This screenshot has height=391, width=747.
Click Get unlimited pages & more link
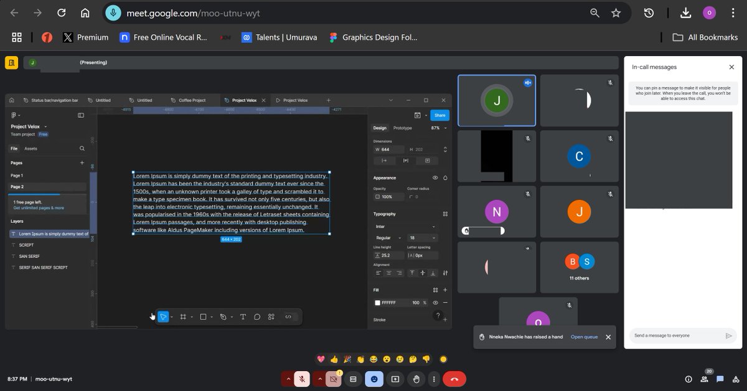39,208
